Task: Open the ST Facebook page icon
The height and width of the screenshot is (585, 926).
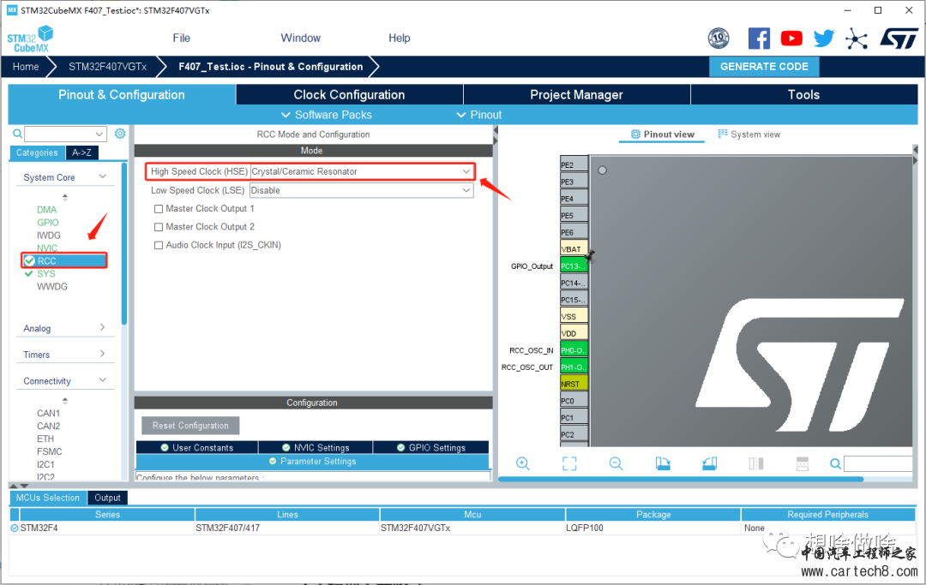Action: coord(759,39)
